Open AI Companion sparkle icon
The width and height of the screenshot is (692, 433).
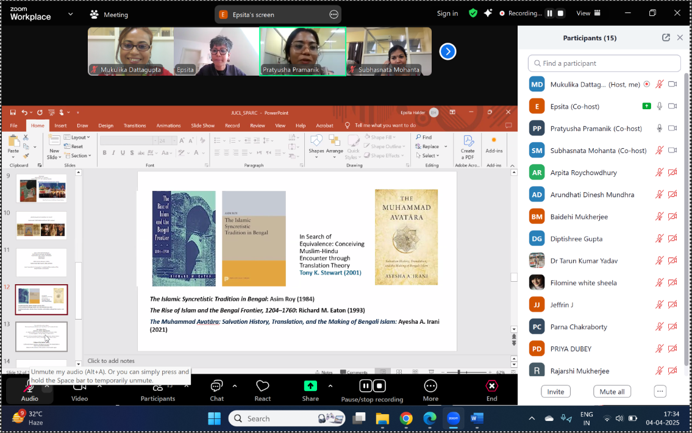[488, 13]
